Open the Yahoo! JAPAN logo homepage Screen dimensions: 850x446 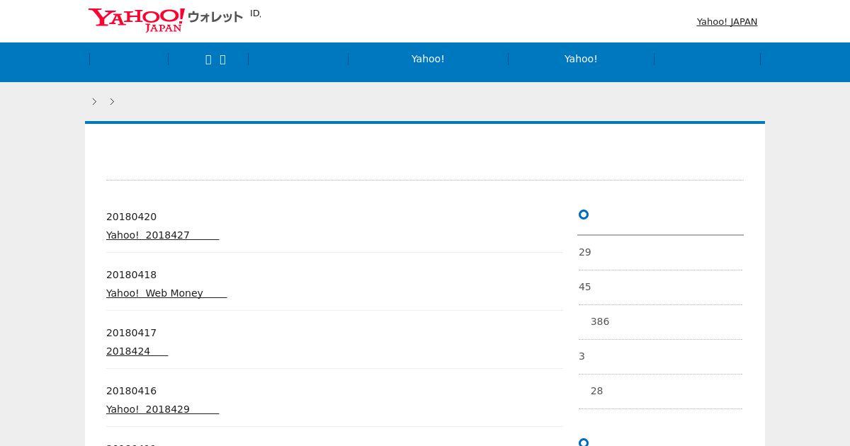[137, 20]
